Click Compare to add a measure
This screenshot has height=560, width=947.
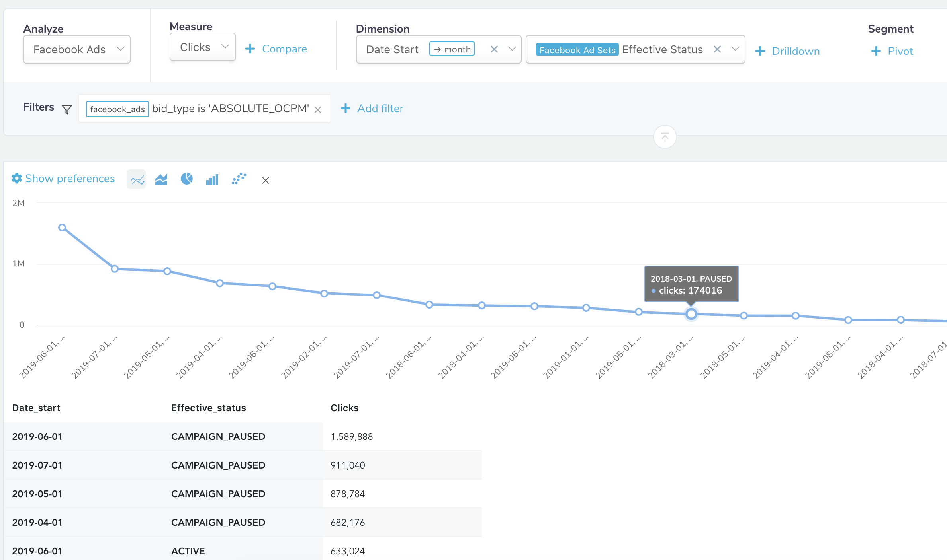pos(276,49)
